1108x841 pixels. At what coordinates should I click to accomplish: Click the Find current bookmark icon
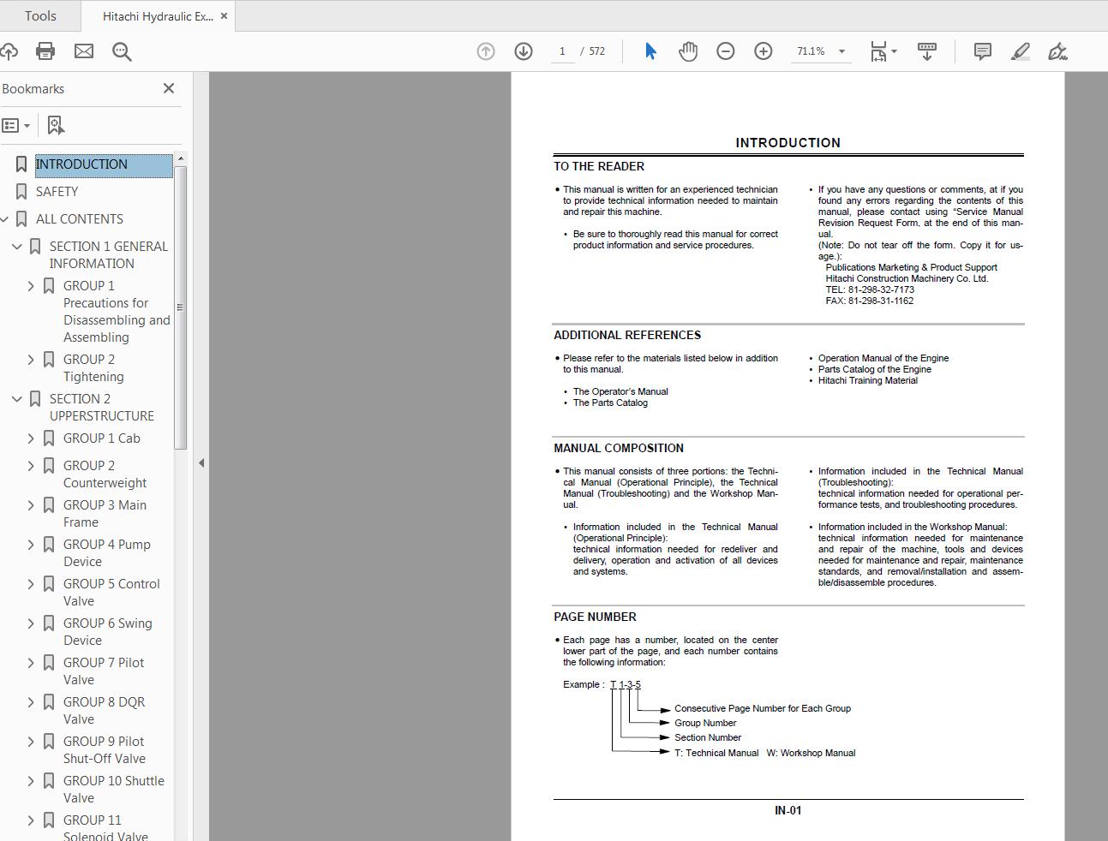(55, 125)
